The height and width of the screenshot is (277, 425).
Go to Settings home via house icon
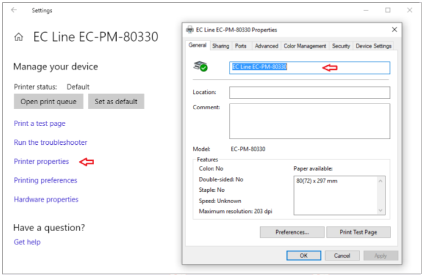point(19,37)
